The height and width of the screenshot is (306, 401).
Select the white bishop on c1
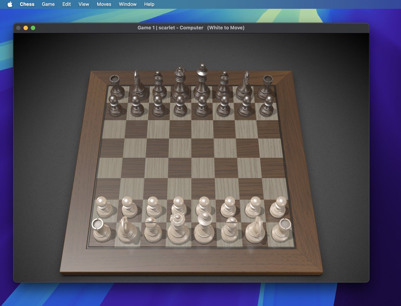point(153,231)
